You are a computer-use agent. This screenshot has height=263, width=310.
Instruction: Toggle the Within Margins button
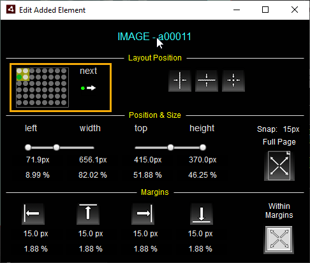click(279, 240)
